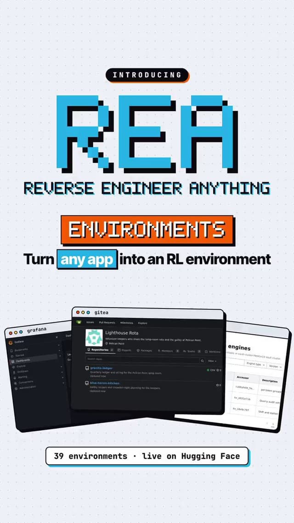Open Milestones in gitea navigation
Viewport: 294px width, 523px height.
click(x=127, y=323)
